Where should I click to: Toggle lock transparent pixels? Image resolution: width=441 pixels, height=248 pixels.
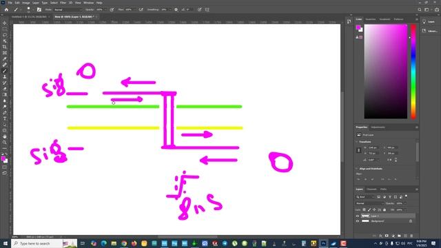point(365,209)
